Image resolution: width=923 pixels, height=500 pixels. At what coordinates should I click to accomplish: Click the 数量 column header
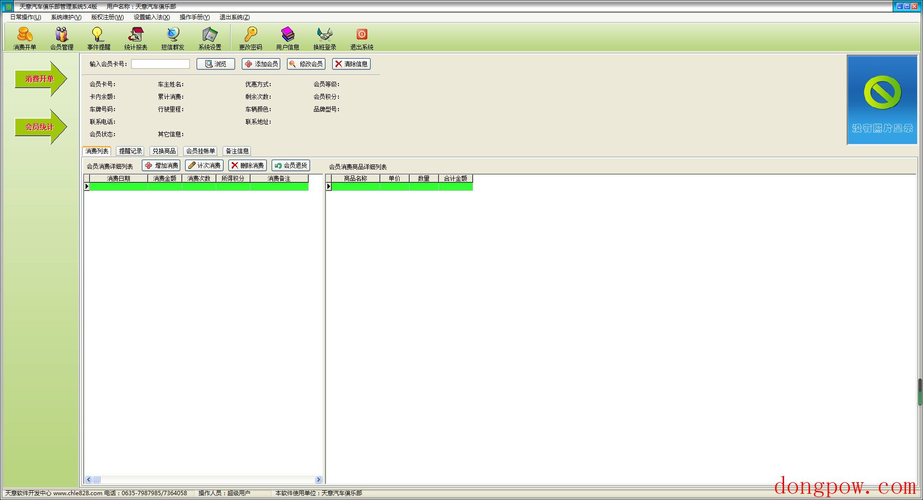(424, 178)
